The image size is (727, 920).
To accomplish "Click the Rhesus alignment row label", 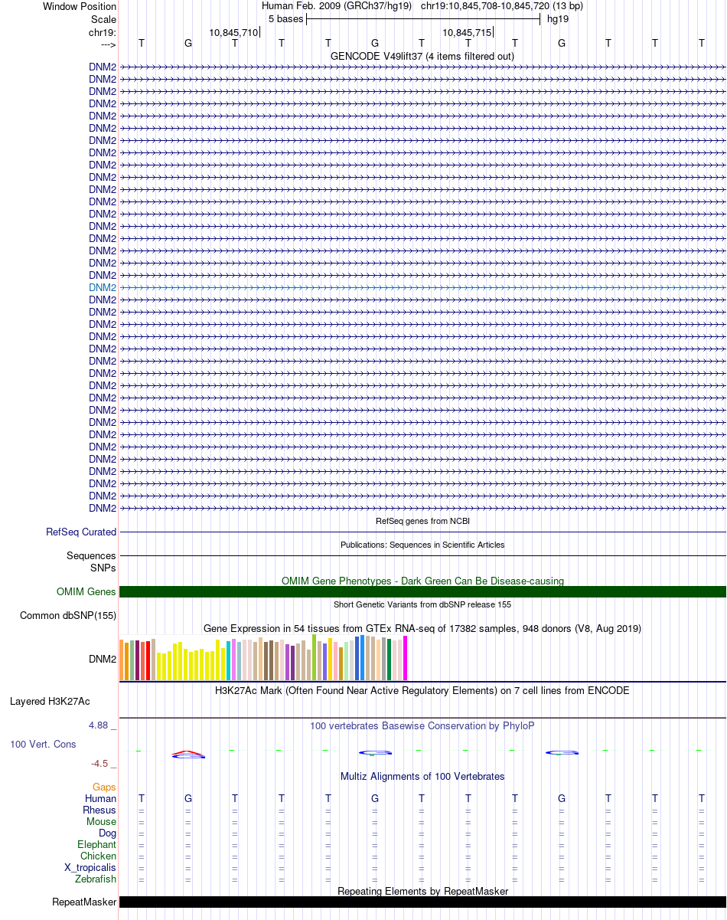I will click(x=99, y=810).
